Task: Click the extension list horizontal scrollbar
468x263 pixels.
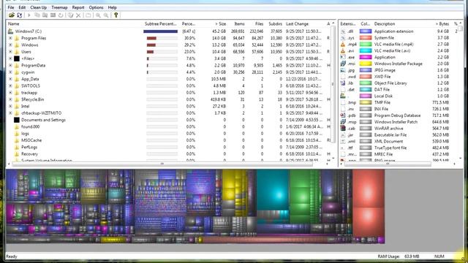Action: pyautogui.click(x=388, y=164)
